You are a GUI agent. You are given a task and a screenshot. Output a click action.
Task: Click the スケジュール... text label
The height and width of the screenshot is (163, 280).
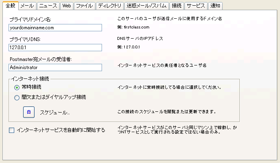pos(55,112)
